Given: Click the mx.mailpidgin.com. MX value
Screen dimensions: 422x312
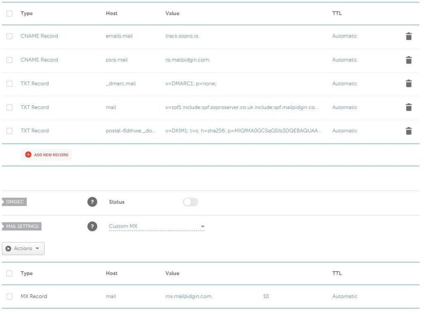Looking at the screenshot, I should tap(189, 296).
